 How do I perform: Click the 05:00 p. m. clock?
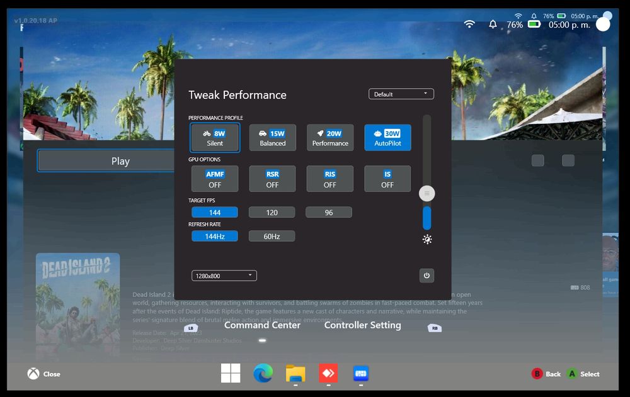click(x=570, y=25)
